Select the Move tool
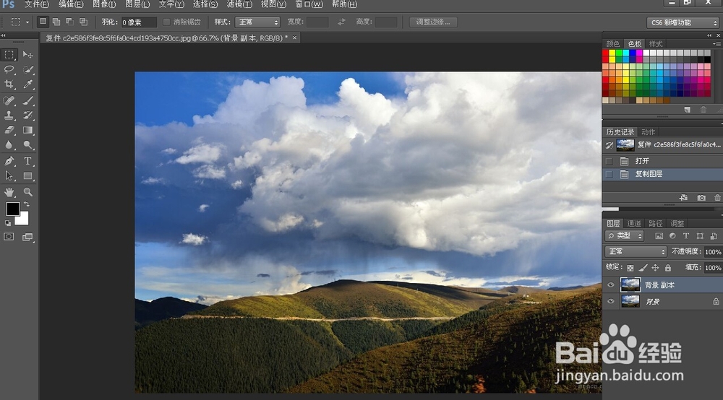Viewport: 723px width, 400px height. tap(27, 55)
